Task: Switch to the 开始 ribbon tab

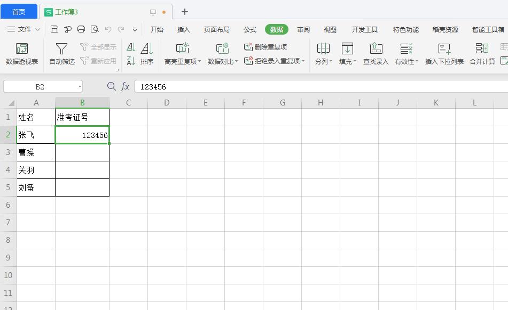Action: (x=157, y=29)
